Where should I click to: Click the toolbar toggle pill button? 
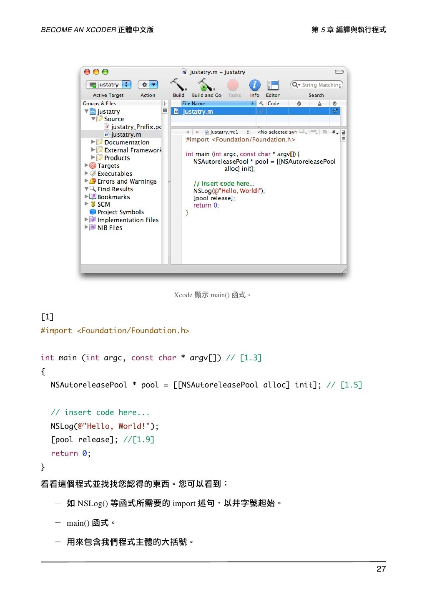coord(339,72)
